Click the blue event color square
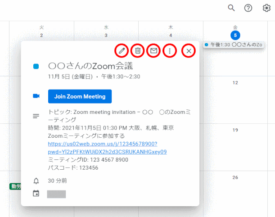The width and height of the screenshot is (275, 217). coord(36,66)
